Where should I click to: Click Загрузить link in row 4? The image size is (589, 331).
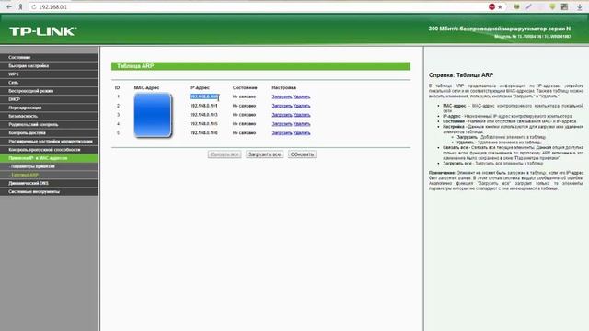(282, 124)
